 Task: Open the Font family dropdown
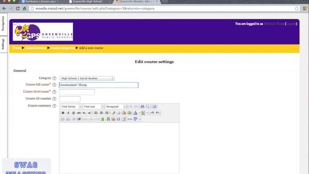coord(71,106)
